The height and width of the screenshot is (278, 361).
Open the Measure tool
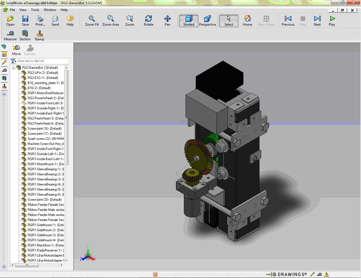(10, 36)
